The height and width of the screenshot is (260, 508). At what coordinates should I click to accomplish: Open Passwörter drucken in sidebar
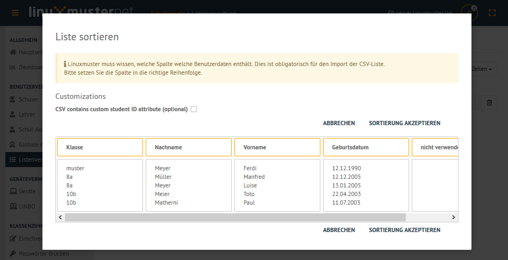(44, 254)
